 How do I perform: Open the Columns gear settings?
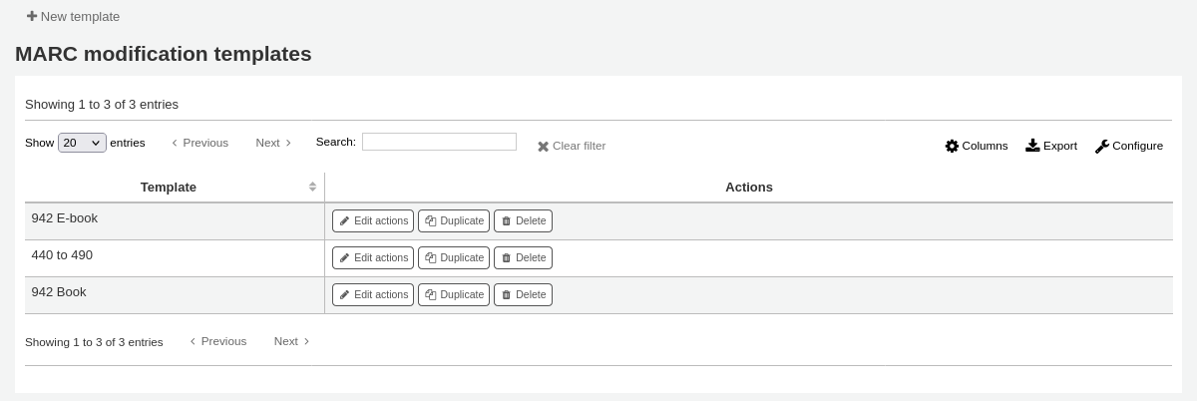click(x=952, y=146)
